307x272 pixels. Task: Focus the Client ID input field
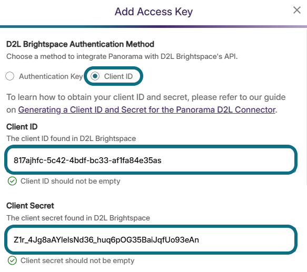point(151,160)
